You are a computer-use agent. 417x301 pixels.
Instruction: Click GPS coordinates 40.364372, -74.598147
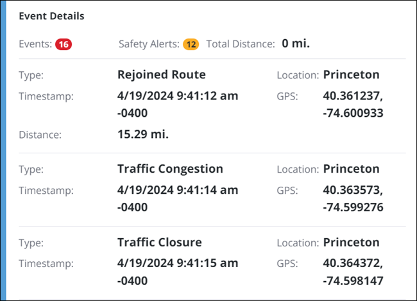click(353, 271)
